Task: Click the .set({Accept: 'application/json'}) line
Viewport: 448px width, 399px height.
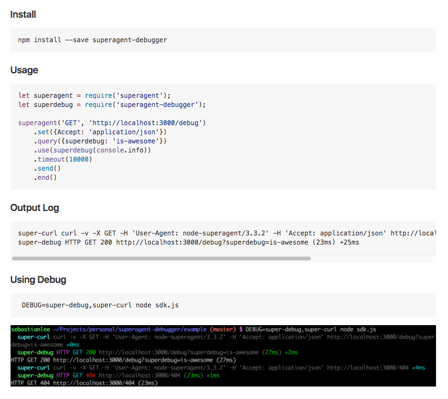Action: pyautogui.click(x=100, y=132)
